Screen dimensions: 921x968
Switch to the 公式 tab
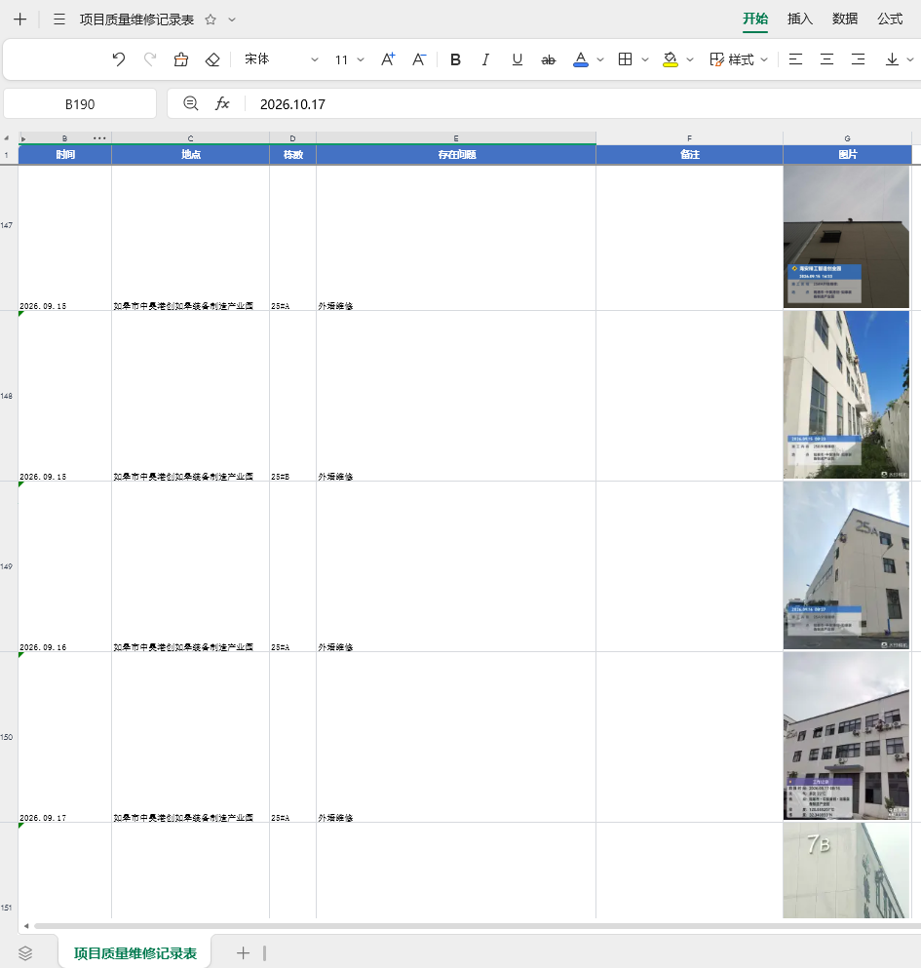point(890,19)
